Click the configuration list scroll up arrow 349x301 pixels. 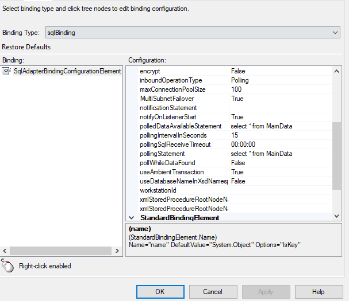(336, 71)
